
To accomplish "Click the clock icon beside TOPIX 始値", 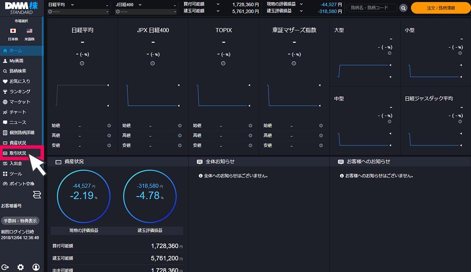I will pos(250,126).
